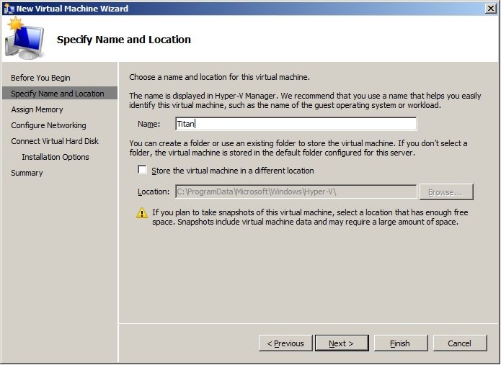Proceed with the Next button
Viewport: 501px width, 365px height.
pos(342,343)
